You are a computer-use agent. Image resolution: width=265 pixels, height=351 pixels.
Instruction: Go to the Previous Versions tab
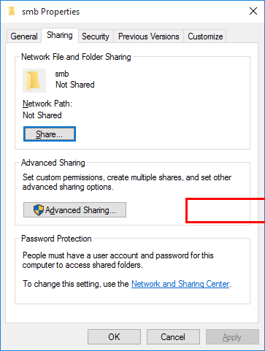(x=149, y=36)
